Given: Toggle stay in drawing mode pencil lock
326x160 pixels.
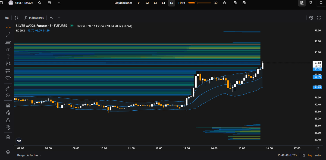Looking at the screenshot, I should click(x=8, y=113).
